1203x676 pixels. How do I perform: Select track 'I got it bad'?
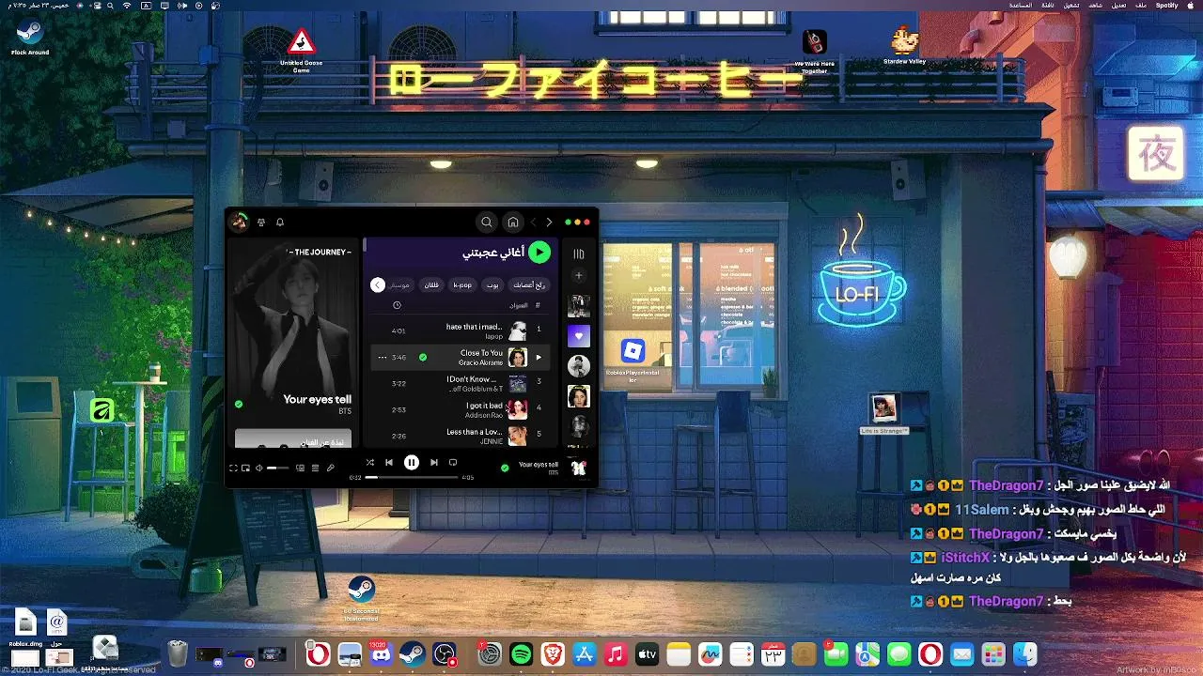click(461, 409)
